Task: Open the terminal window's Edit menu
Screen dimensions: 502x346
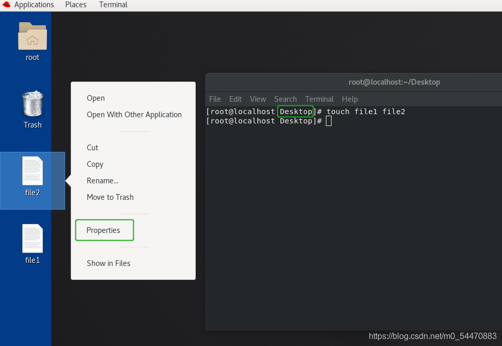Action: (x=236, y=99)
